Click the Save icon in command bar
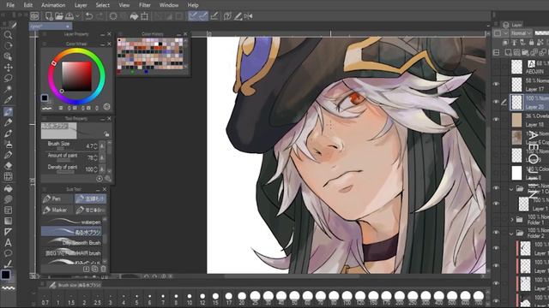Viewport: 549px width, 308px height. [x=69, y=16]
